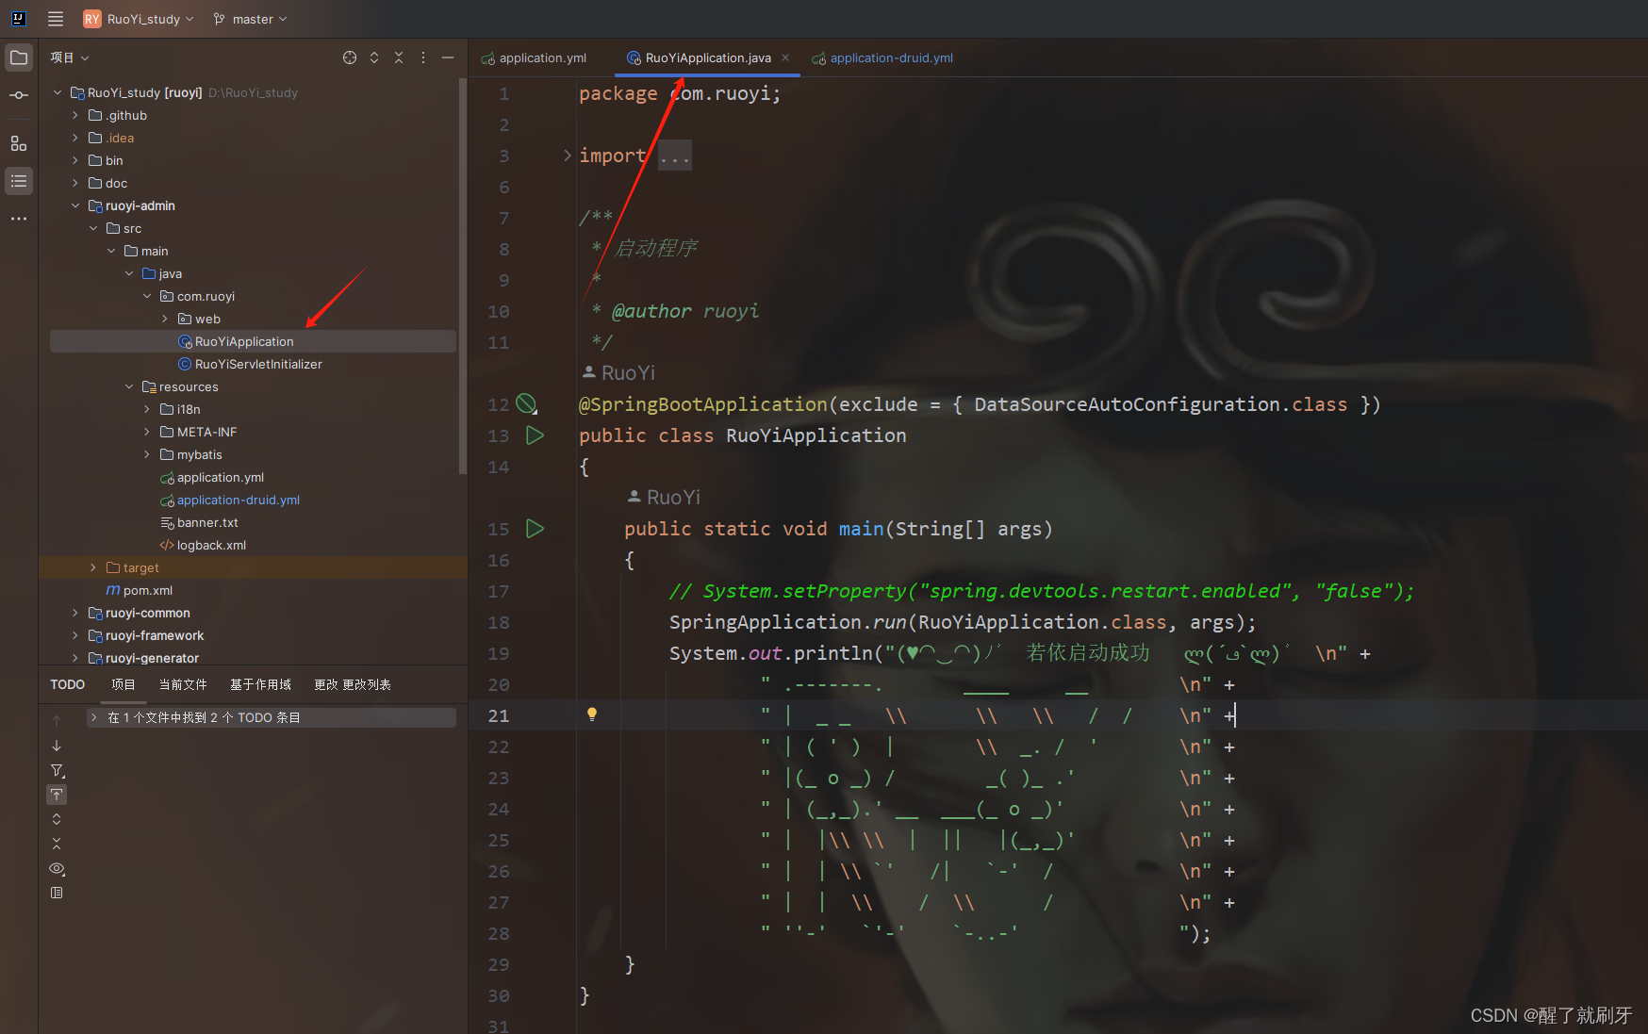Open the Project tool window icon

19,57
